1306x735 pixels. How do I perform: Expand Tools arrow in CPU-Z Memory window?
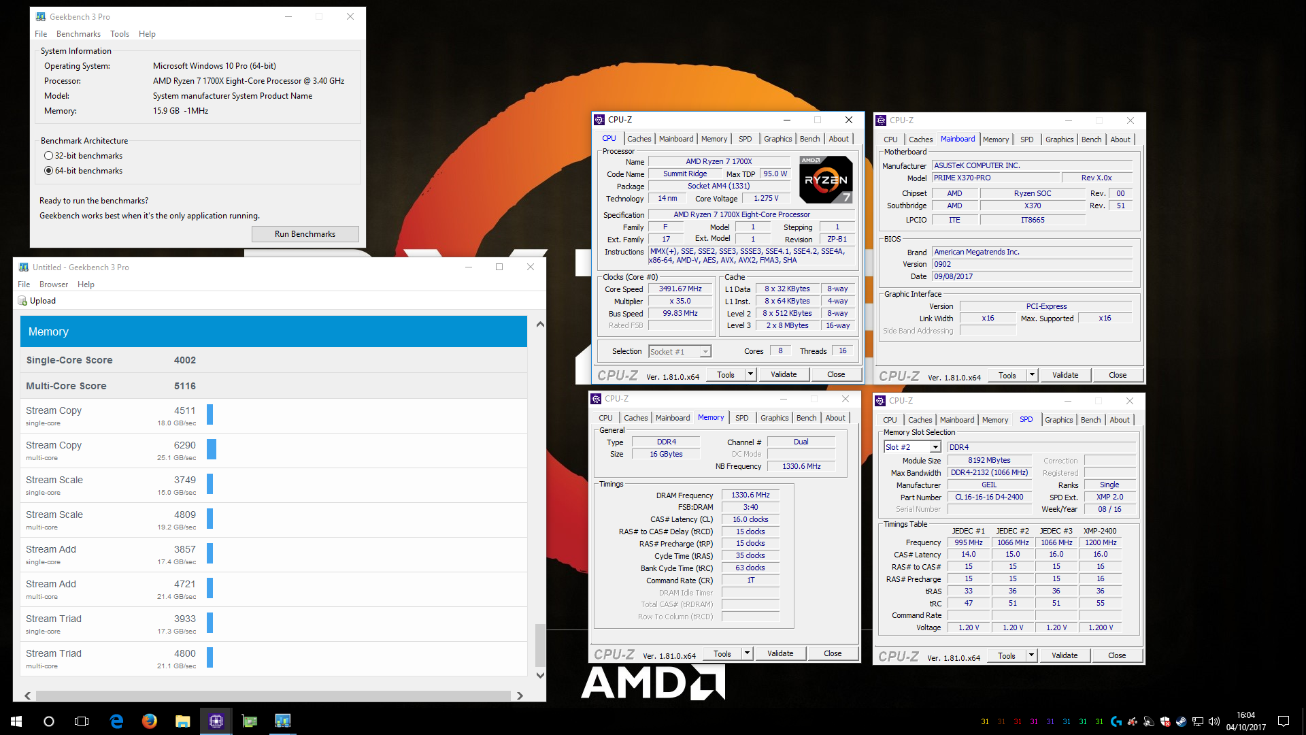(747, 653)
